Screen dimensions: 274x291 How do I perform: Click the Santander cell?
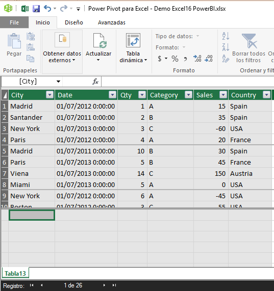click(x=32, y=118)
